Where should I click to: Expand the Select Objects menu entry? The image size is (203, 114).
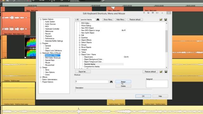point(80,42)
